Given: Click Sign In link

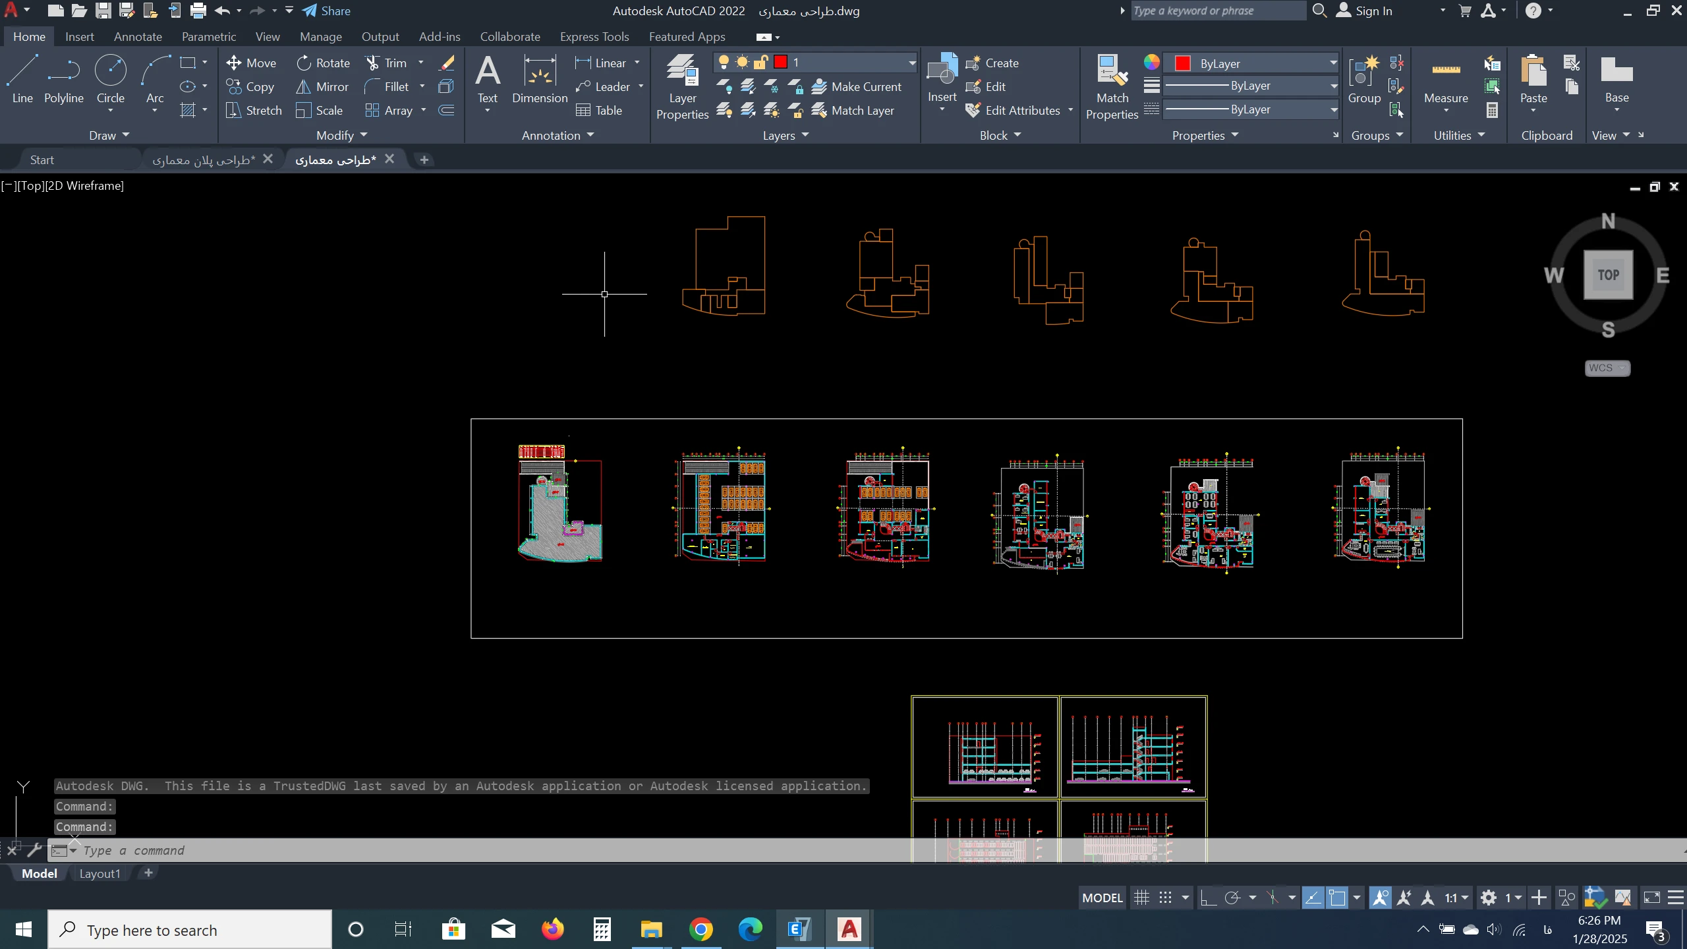Looking at the screenshot, I should [1373, 11].
